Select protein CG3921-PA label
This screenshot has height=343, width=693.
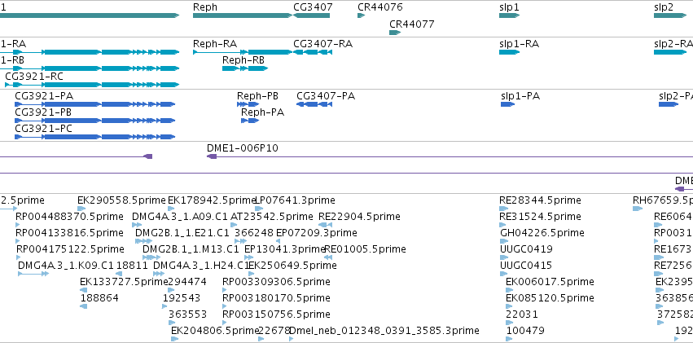pos(44,96)
